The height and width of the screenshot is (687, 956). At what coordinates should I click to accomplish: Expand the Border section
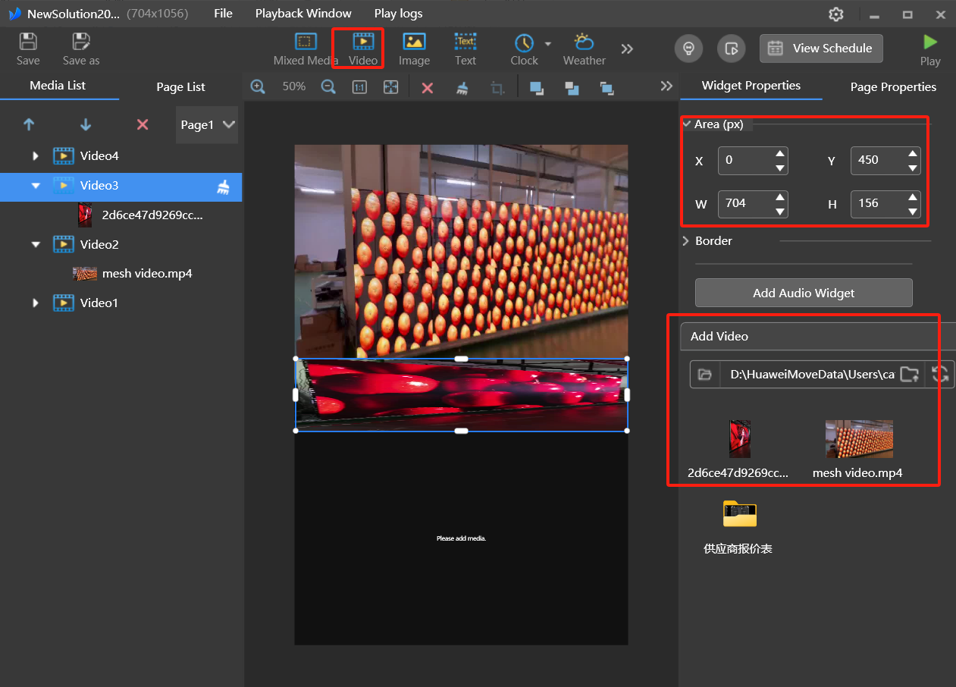686,241
